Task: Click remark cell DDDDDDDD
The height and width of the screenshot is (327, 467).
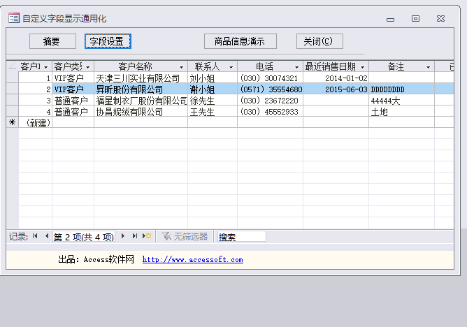Action: (401, 89)
